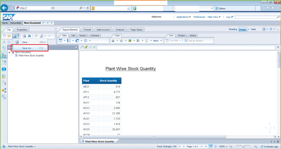Insert a pie chart icon
This screenshot has height=149, width=281.
click(130, 41)
